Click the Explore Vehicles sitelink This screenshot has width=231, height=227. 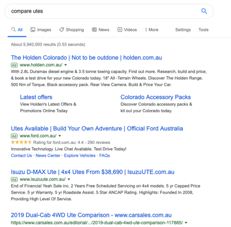80,155
